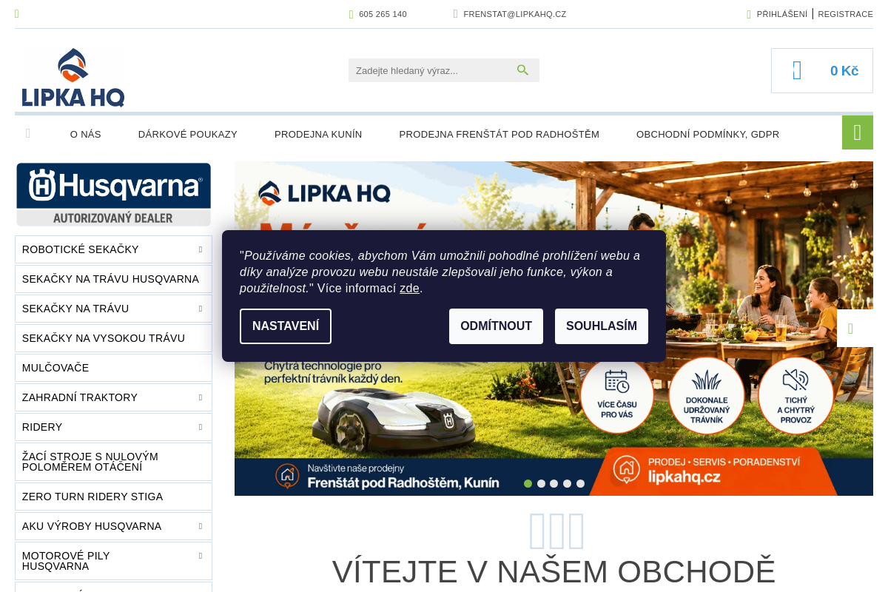888x592 pixels.
Task: Follow the 'zde' link in cookie notice
Action: click(409, 289)
